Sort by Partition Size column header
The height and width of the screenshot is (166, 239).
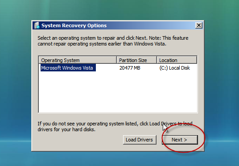pyautogui.click(x=136, y=60)
